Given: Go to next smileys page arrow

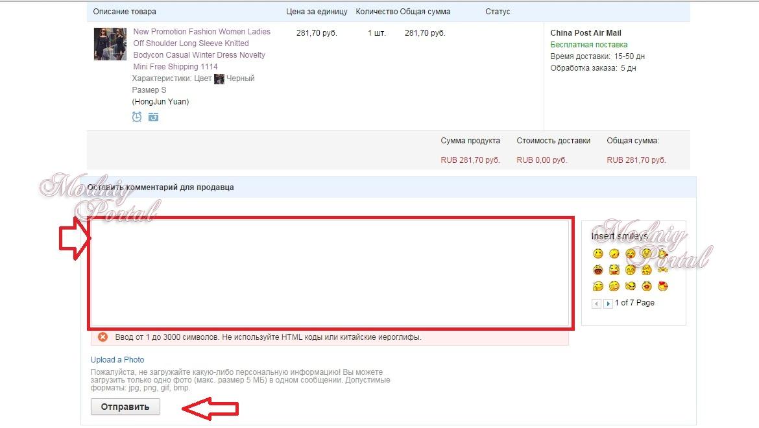Looking at the screenshot, I should (x=608, y=303).
